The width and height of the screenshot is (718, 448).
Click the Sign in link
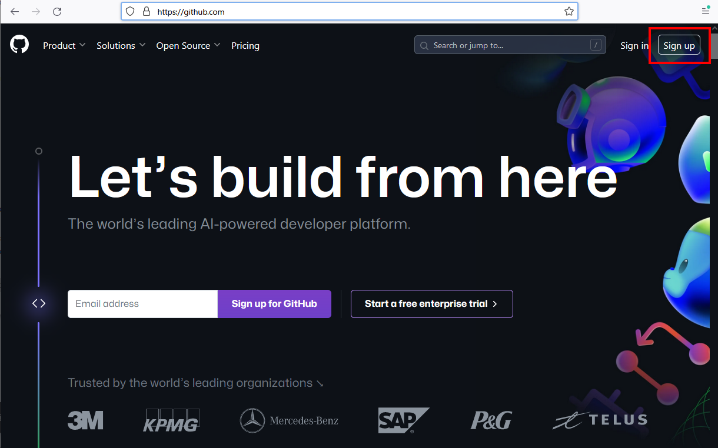(x=633, y=45)
